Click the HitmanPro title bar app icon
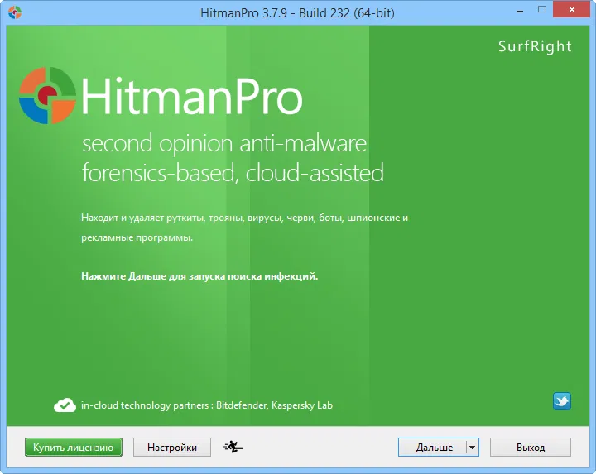Viewport: 596px width, 474px height. pos(15,12)
